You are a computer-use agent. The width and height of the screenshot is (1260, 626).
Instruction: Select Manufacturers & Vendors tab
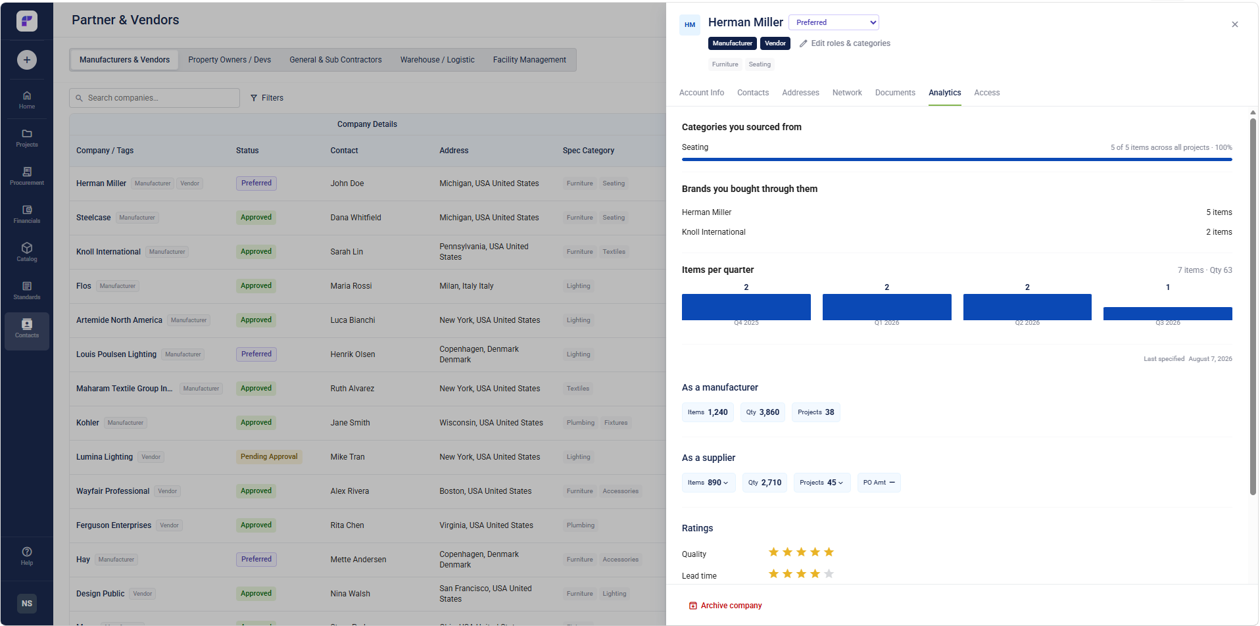point(124,60)
